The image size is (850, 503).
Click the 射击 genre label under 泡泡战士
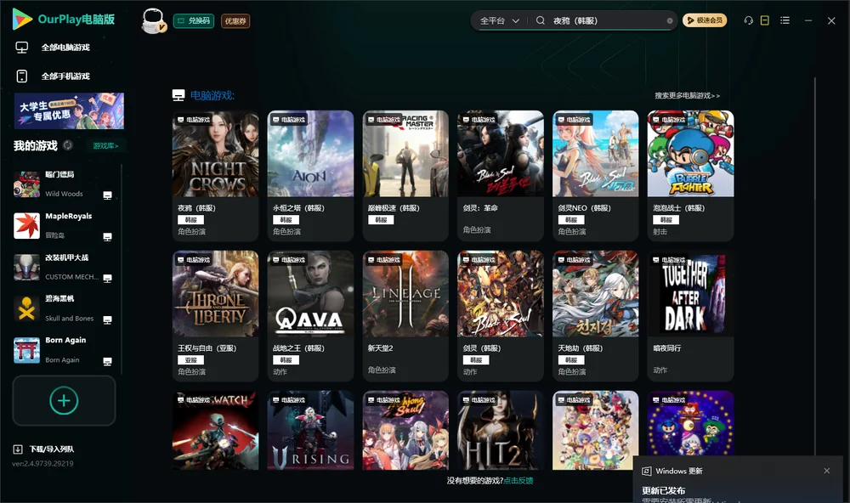tap(660, 231)
